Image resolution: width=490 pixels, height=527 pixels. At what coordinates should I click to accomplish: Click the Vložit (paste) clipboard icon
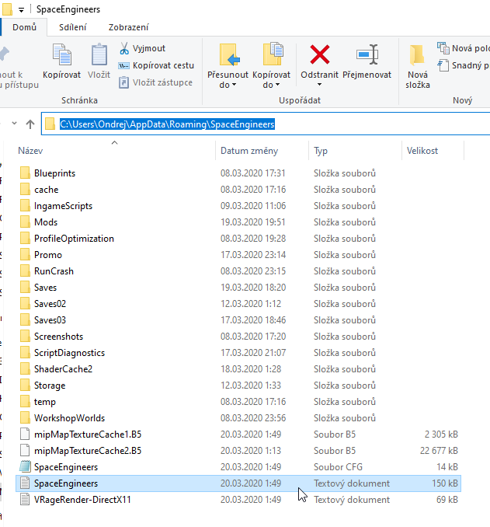(99, 56)
